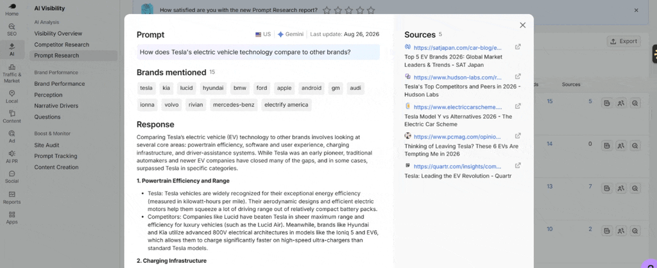Viewport: 657px width, 268px height.
Task: Close the Prompt details modal
Action: (522, 25)
